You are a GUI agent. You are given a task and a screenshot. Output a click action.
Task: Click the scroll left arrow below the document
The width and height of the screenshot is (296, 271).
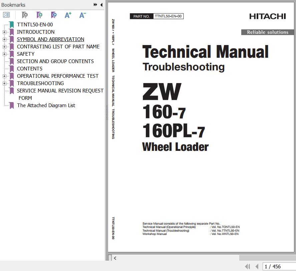(115, 258)
